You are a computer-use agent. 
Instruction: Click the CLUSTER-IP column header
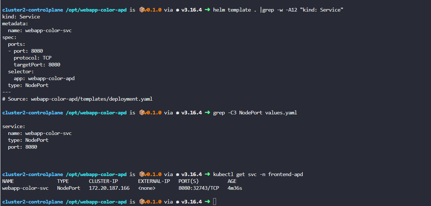tap(103, 181)
